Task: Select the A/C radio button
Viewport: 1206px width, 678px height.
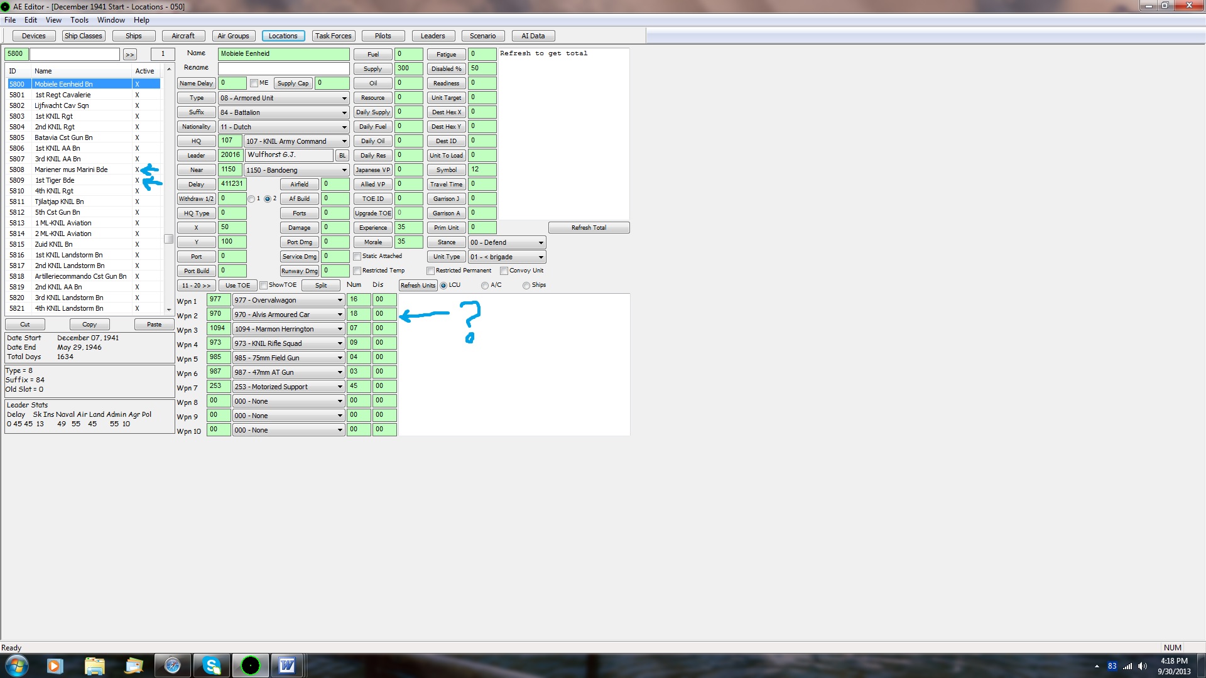Action: coord(485,286)
